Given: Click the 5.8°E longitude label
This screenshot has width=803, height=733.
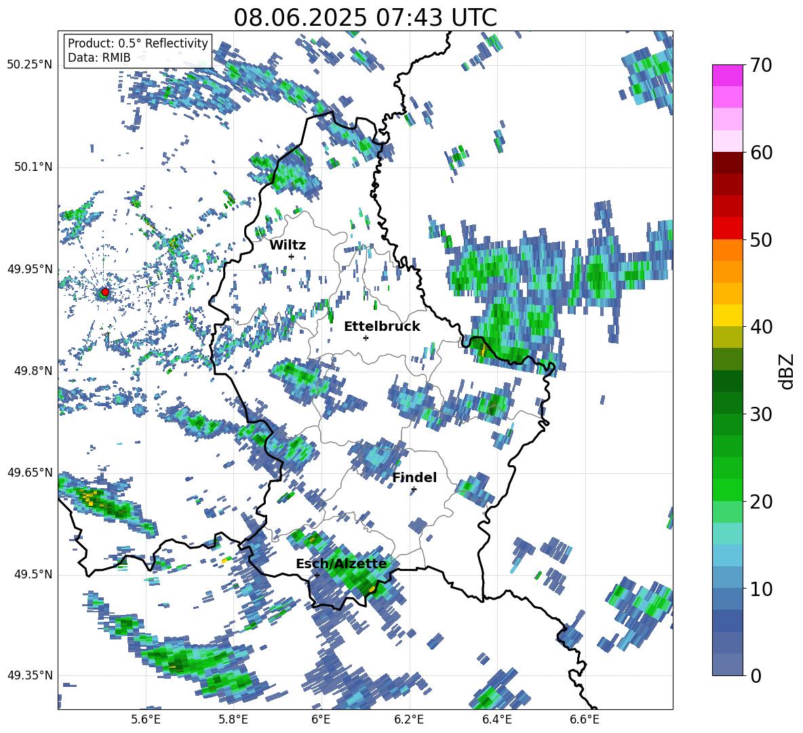Looking at the screenshot, I should (233, 719).
